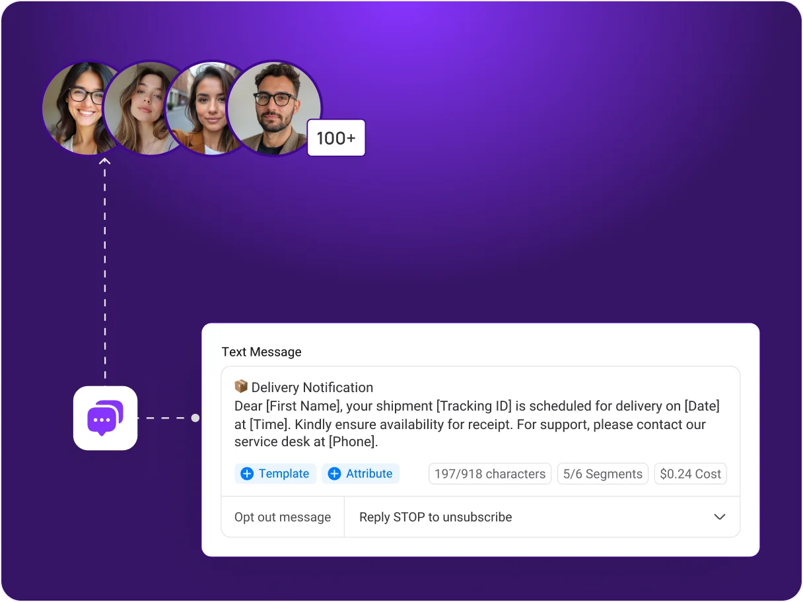The width and height of the screenshot is (803, 602).
Task: Click the 'Delivery Notification' title line
Action: (x=312, y=387)
